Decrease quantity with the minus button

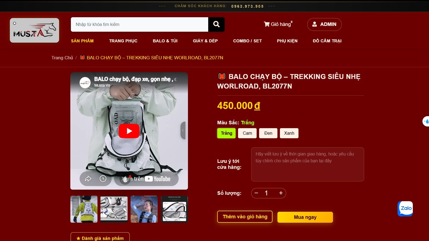click(256, 193)
